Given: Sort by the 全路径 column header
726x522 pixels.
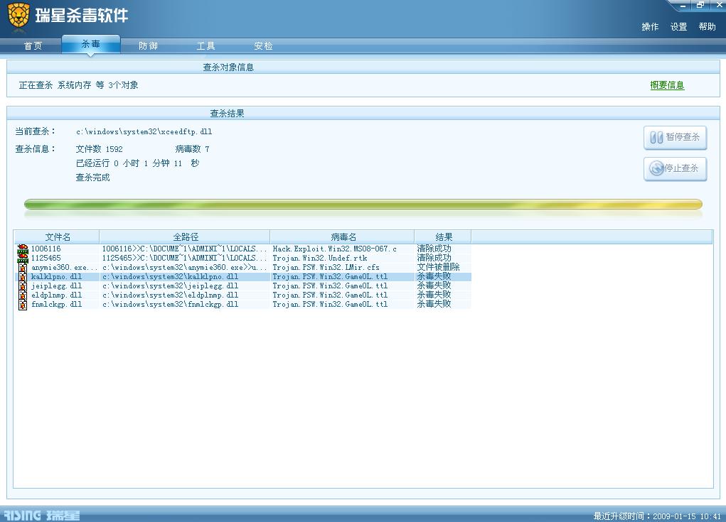Looking at the screenshot, I should click(x=185, y=236).
